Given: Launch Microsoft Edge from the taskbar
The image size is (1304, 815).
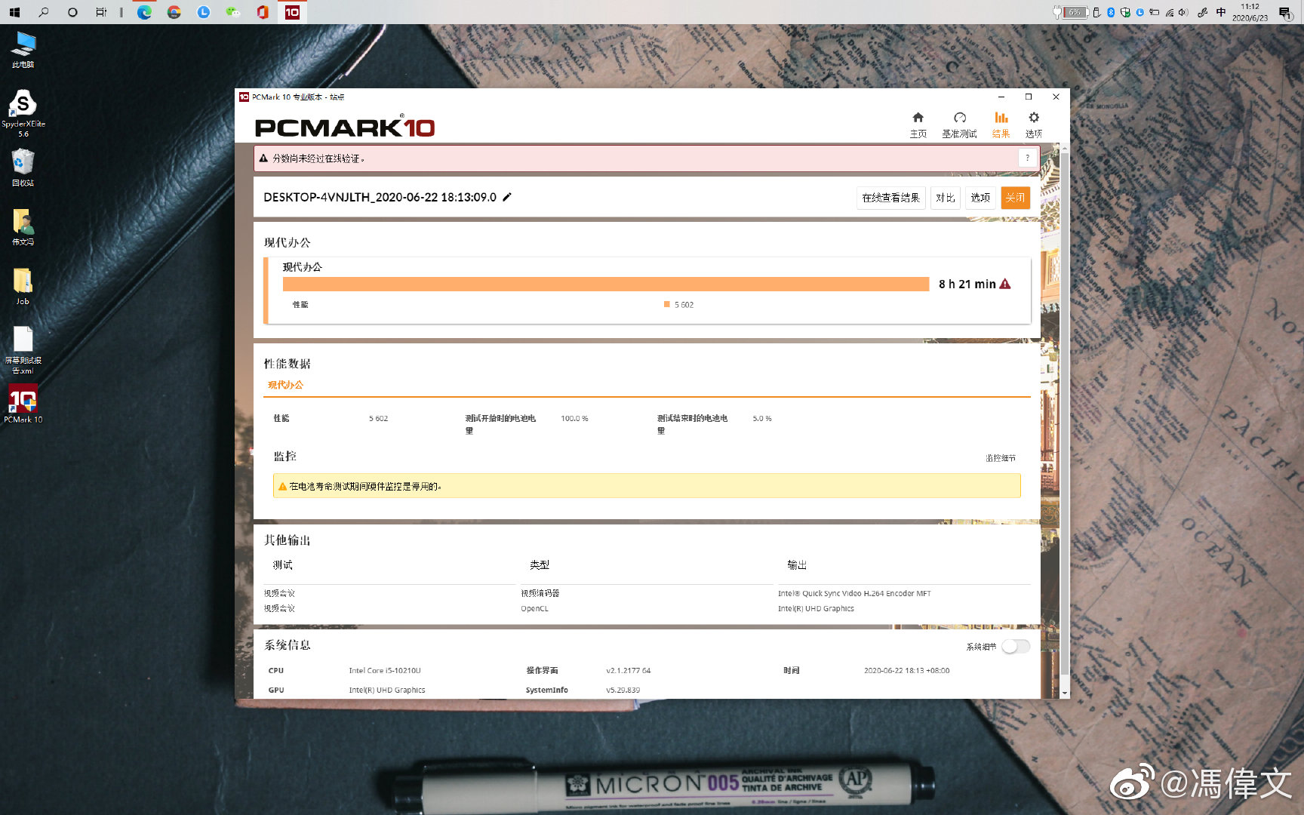Looking at the screenshot, I should tap(144, 12).
